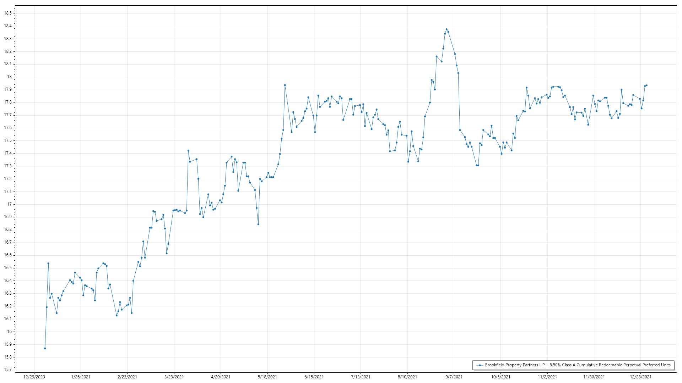Image resolution: width=682 pixels, height=383 pixels.
Task: Click the 12/28/2021 x-axis date label
Action: (640, 377)
